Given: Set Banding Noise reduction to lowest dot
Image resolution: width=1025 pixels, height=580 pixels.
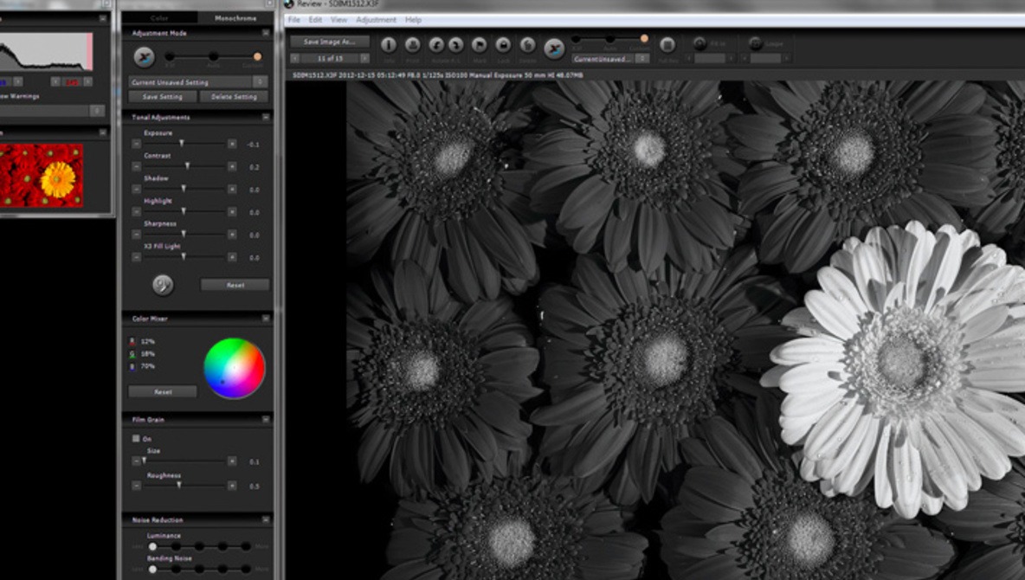Looking at the screenshot, I should tap(152, 569).
